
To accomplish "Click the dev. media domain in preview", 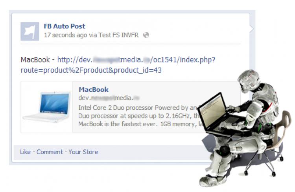I will (109, 98).
